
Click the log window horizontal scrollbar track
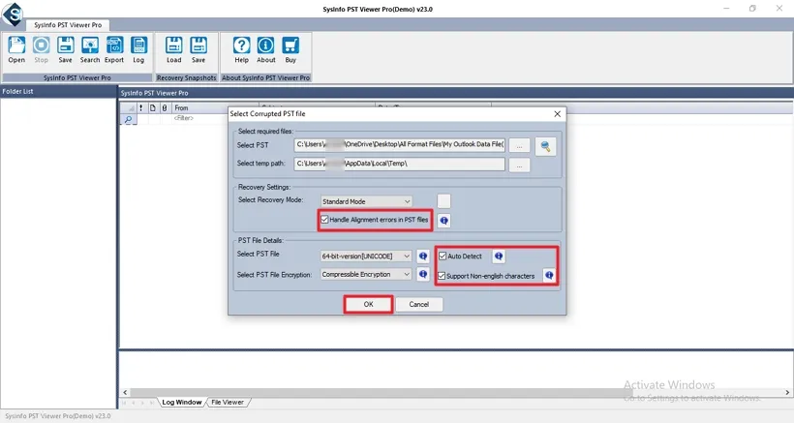pos(456,392)
